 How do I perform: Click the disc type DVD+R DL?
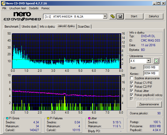click(x=148, y=36)
